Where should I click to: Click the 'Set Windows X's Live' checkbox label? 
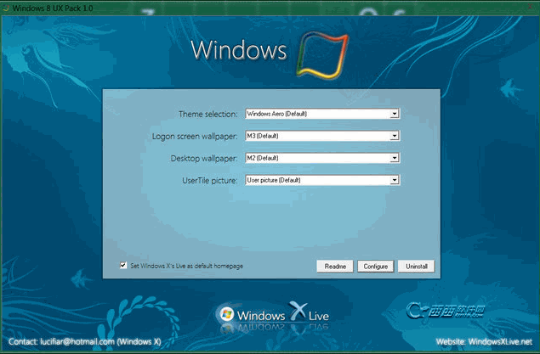pos(186,266)
